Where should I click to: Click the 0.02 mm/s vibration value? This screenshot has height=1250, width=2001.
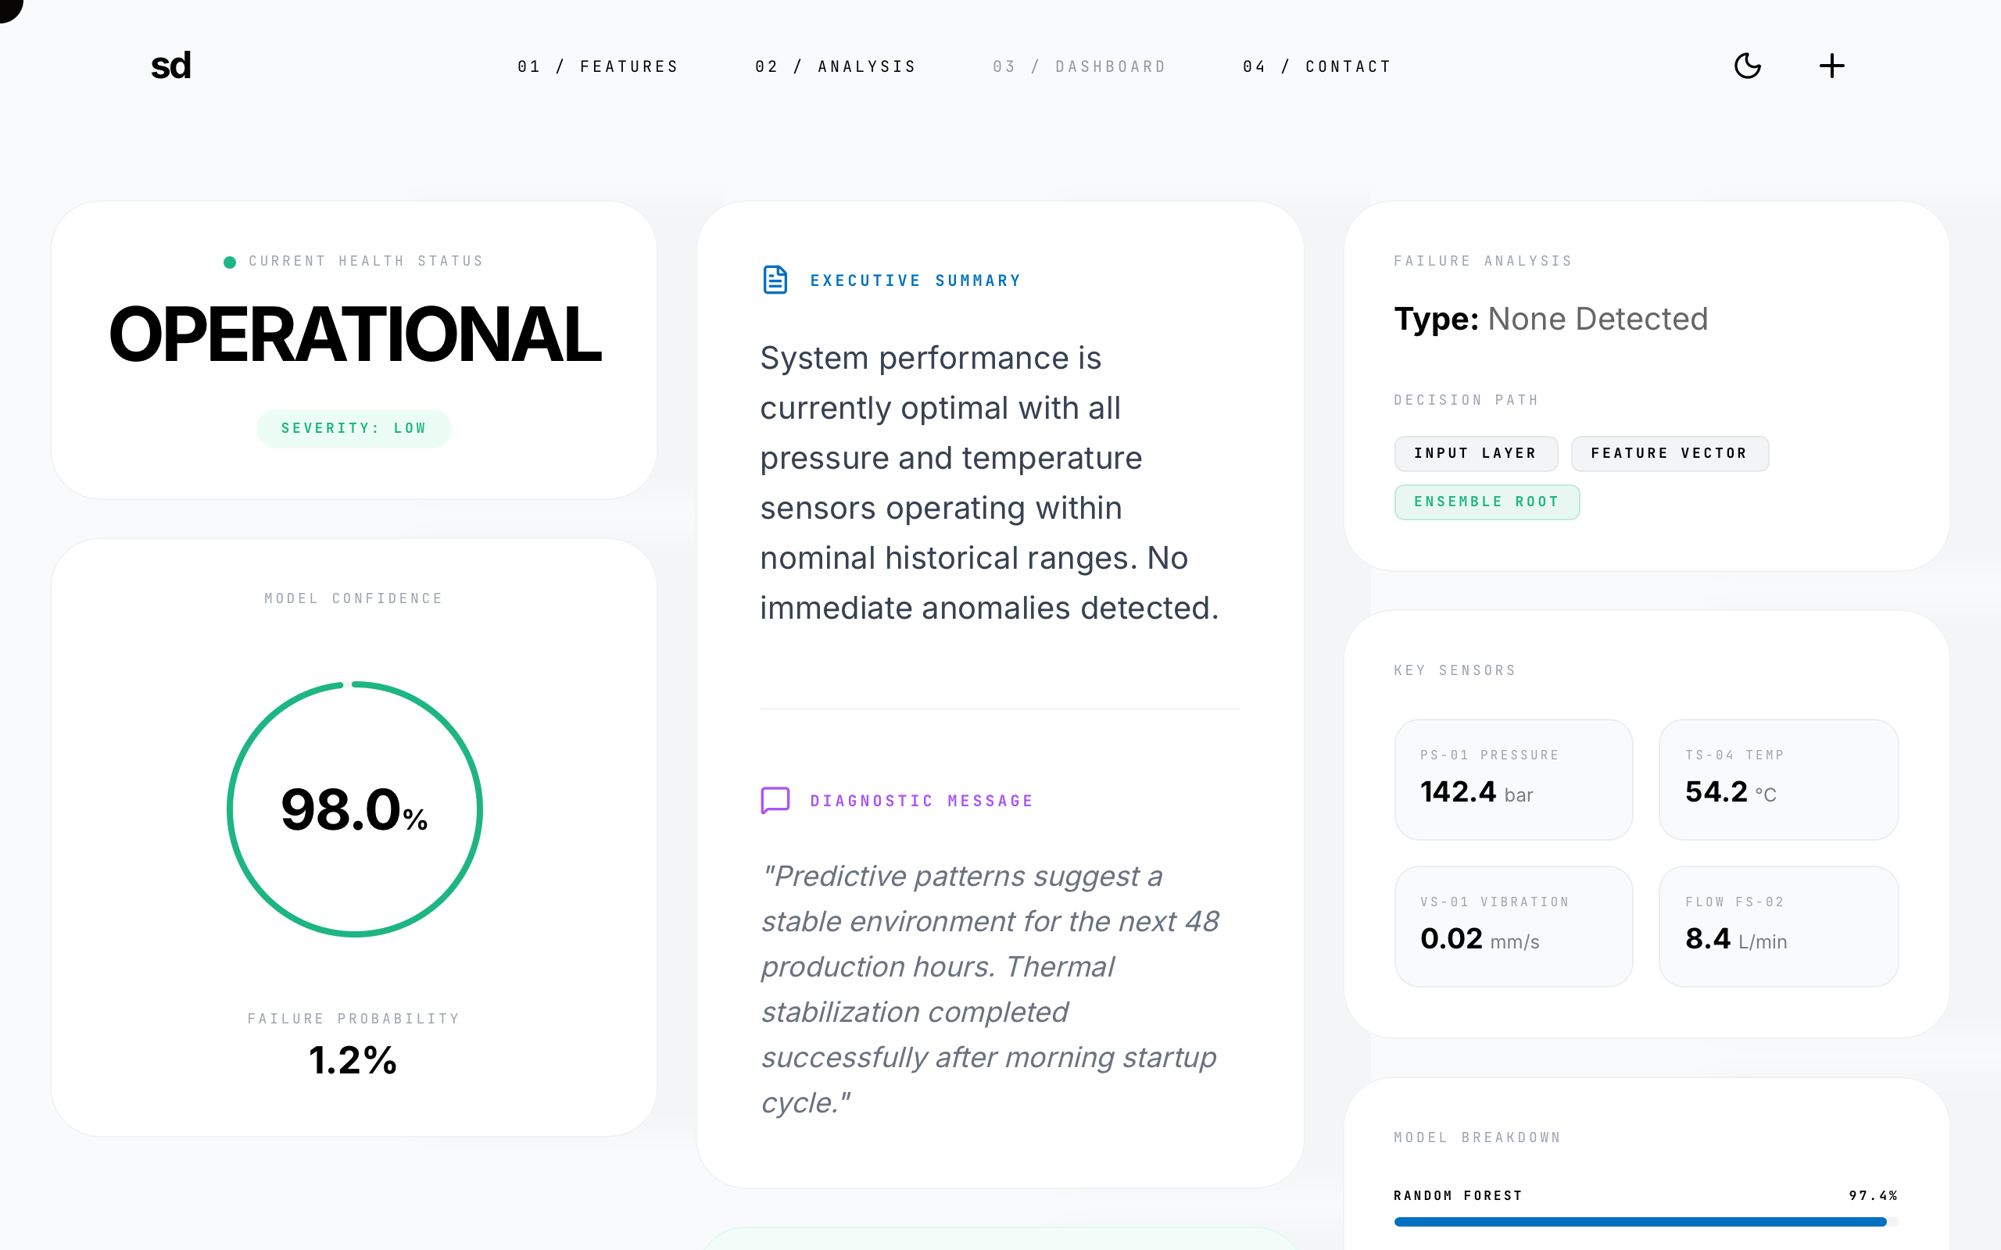(1479, 939)
